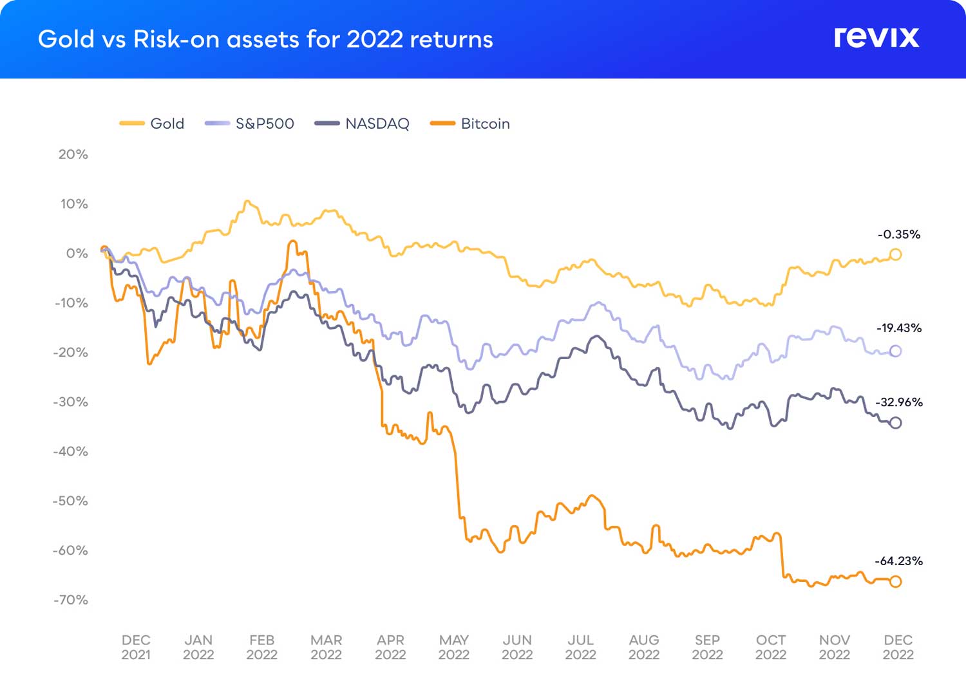Select the Bitcoin legend text label

point(485,124)
